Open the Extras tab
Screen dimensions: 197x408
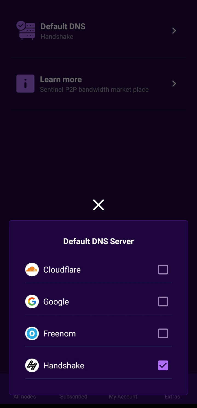[172, 397]
